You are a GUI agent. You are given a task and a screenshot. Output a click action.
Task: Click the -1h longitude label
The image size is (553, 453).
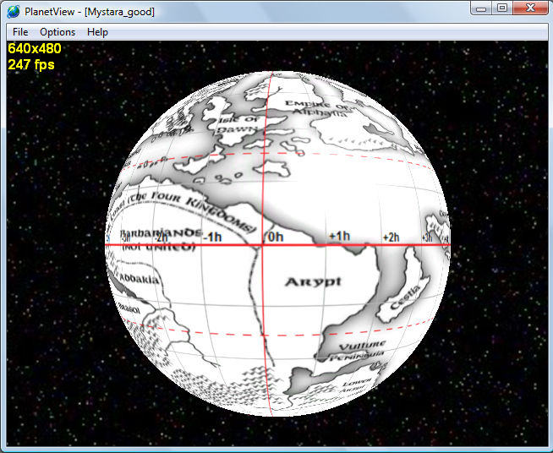[212, 237]
